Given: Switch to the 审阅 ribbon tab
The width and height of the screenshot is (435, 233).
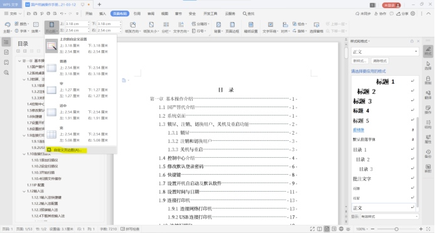Looking at the screenshot, I should pos(151,13).
